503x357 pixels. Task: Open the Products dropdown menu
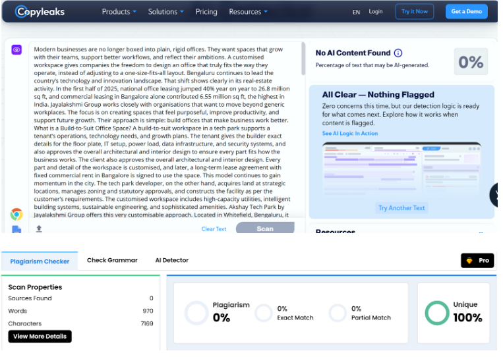click(x=119, y=12)
